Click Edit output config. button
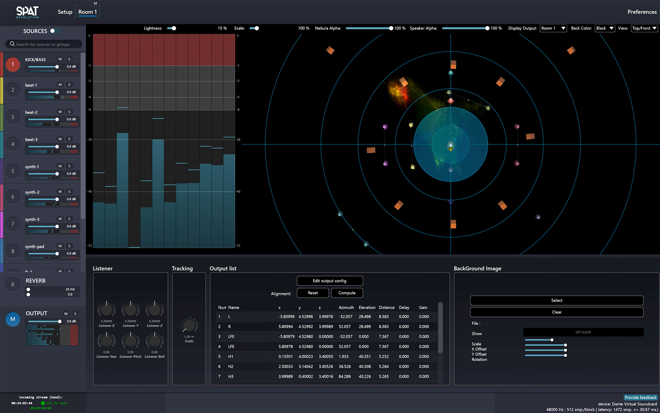 (x=330, y=281)
